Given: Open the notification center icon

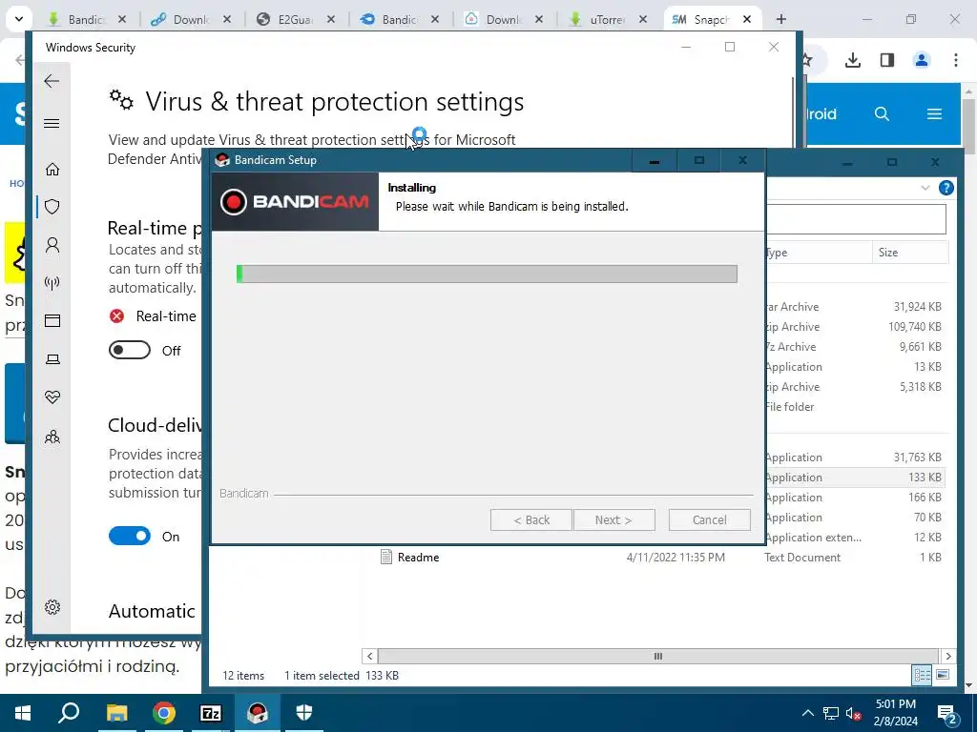Looking at the screenshot, I should click(x=947, y=713).
